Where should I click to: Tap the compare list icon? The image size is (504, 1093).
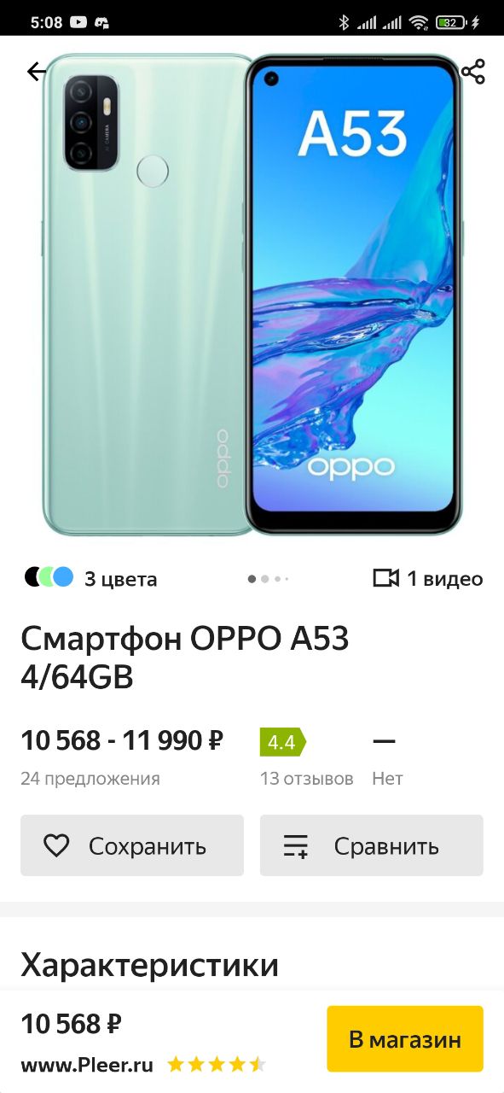pyautogui.click(x=296, y=845)
